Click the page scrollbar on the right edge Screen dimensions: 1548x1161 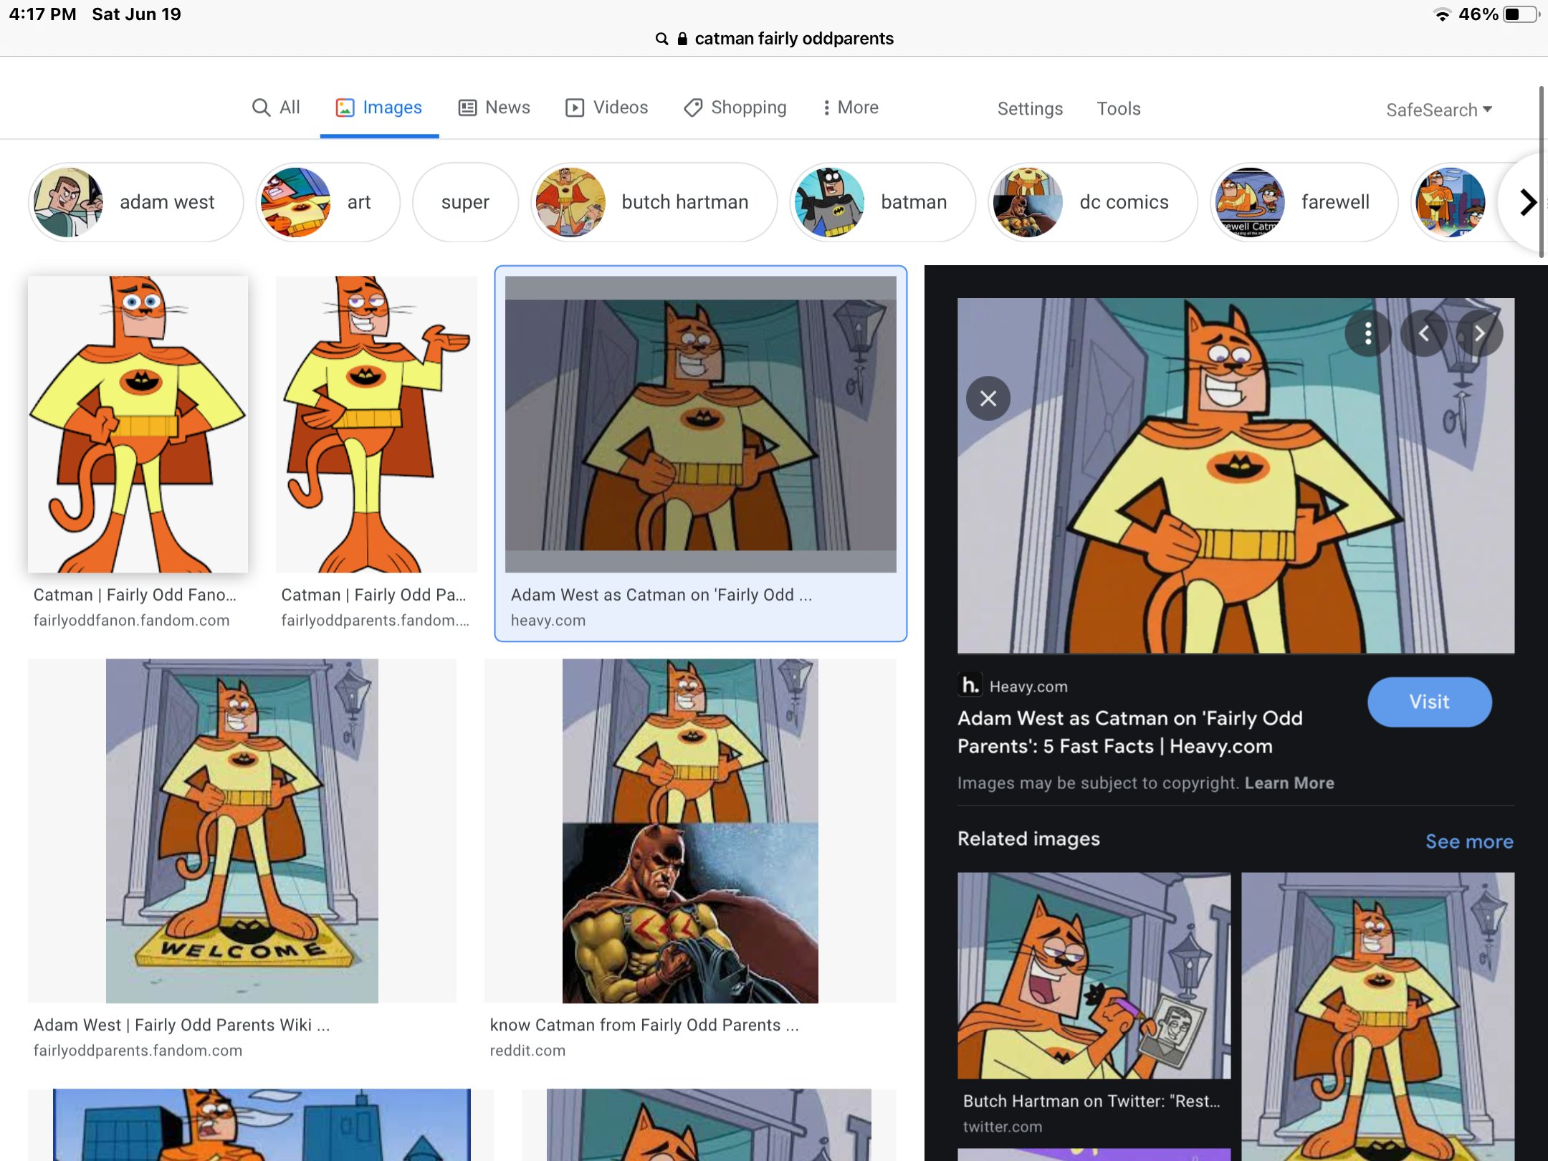tap(1542, 172)
